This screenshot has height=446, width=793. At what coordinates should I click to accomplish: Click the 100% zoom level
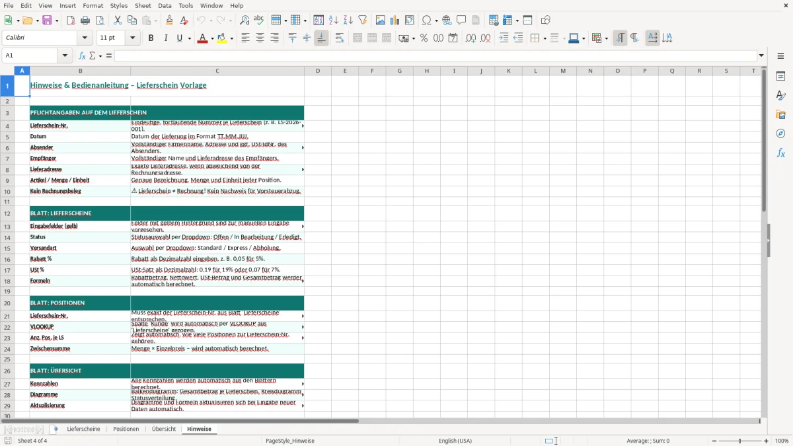(x=782, y=441)
